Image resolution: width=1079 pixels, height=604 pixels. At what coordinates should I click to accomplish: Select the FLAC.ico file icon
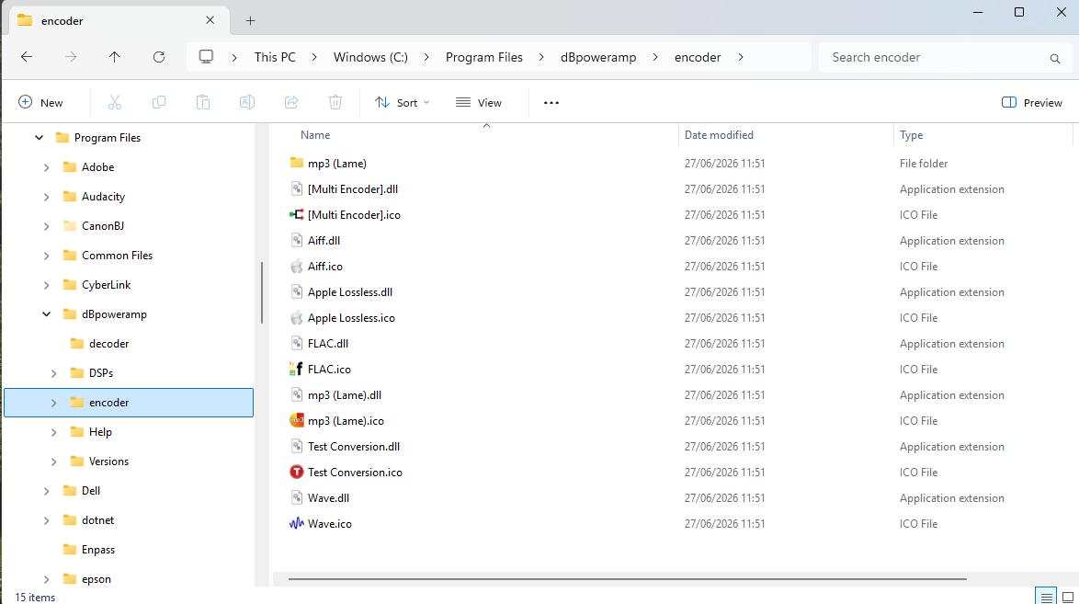click(x=297, y=370)
